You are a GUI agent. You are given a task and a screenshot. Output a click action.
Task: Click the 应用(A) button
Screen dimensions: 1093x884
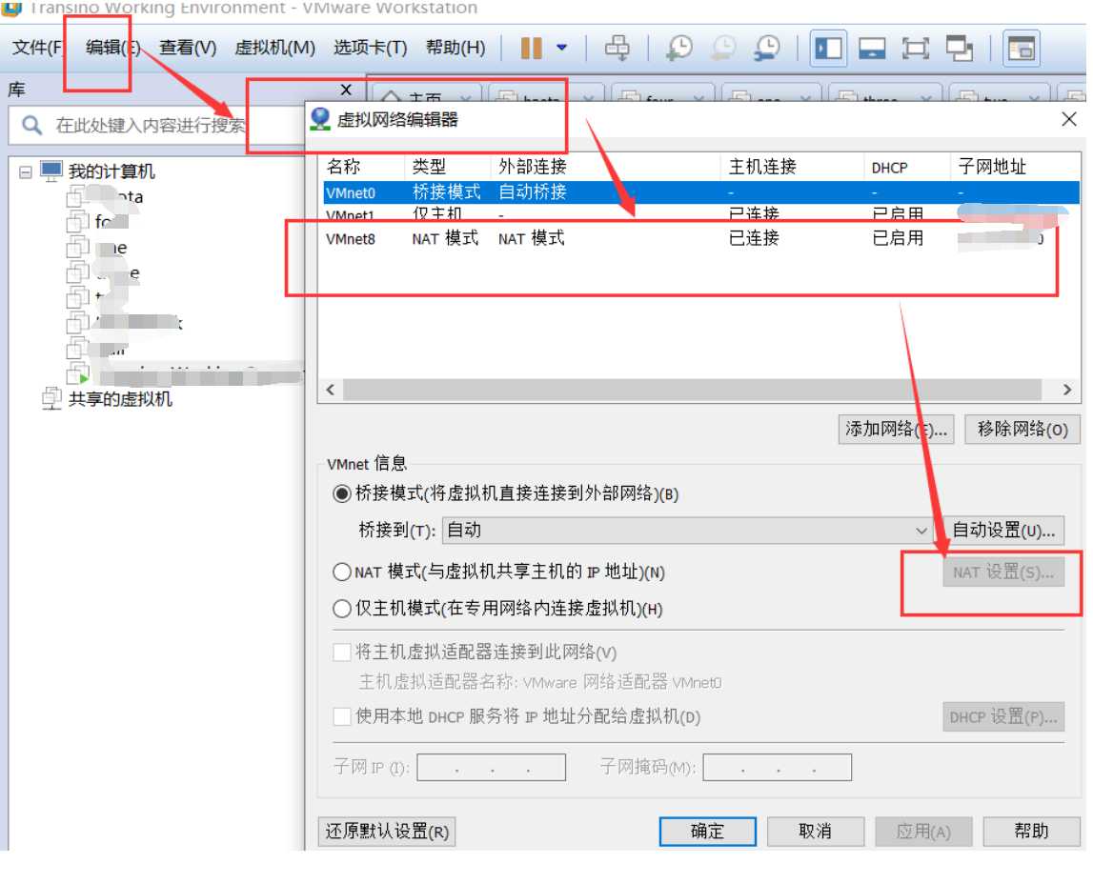pyautogui.click(x=923, y=831)
